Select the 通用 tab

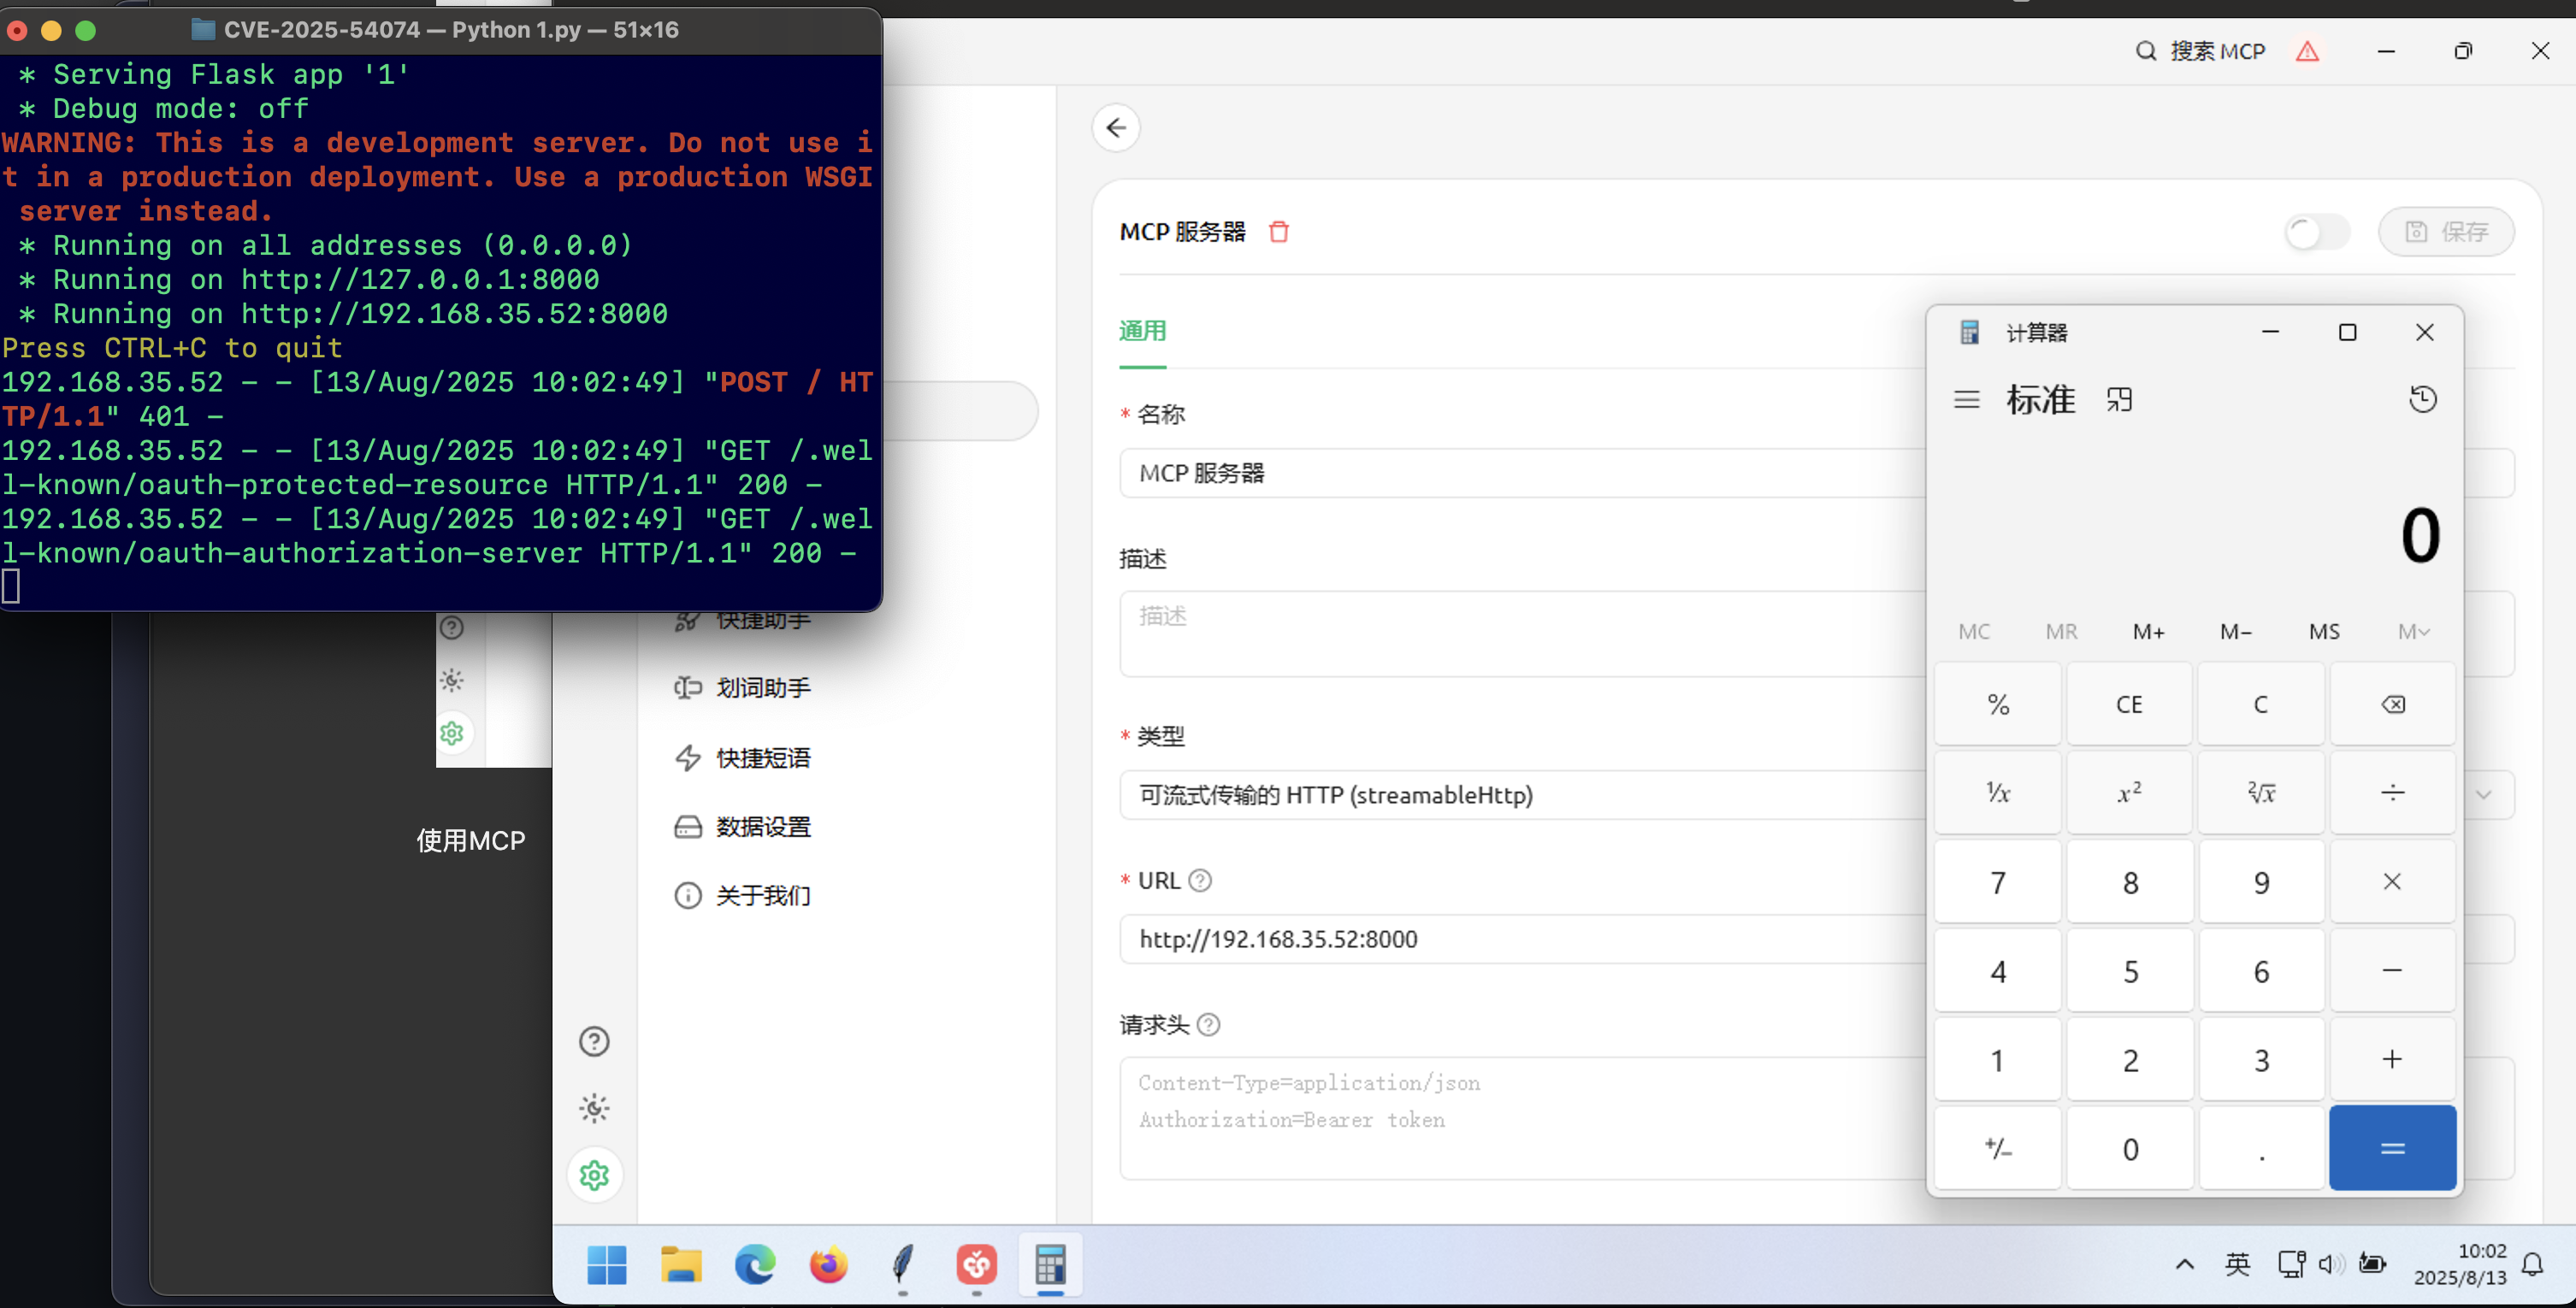[1142, 331]
